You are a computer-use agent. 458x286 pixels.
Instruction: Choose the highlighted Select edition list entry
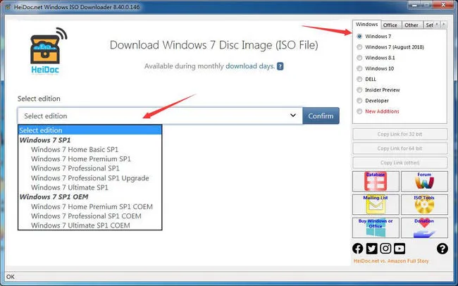(90, 130)
